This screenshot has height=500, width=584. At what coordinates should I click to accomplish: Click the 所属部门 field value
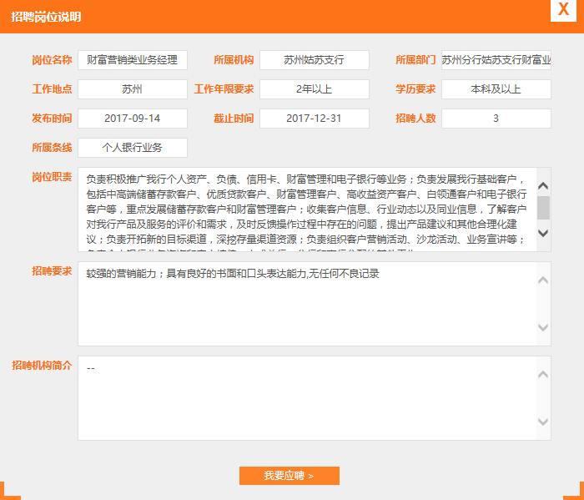[x=496, y=60]
